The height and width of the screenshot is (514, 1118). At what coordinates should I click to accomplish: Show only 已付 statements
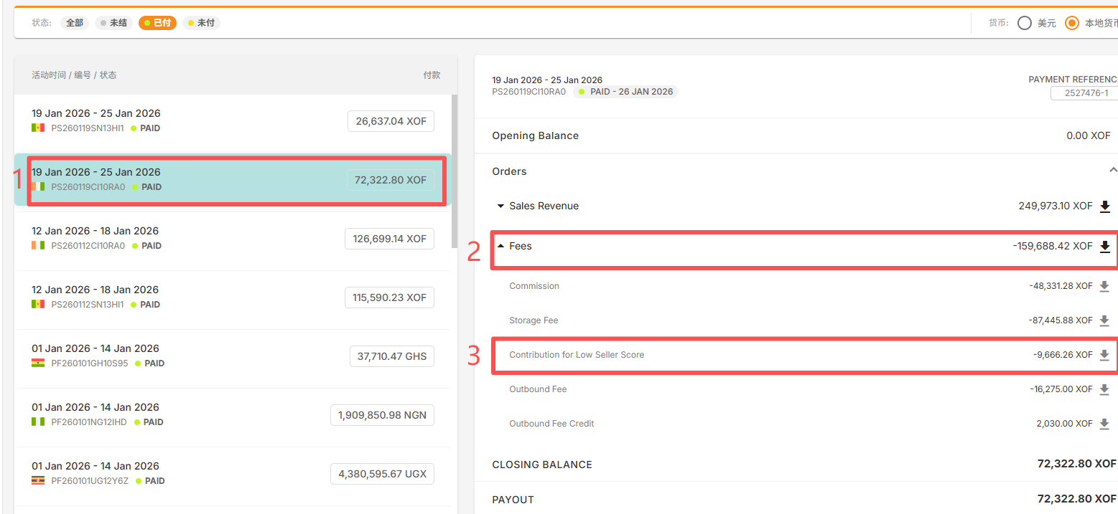point(157,23)
